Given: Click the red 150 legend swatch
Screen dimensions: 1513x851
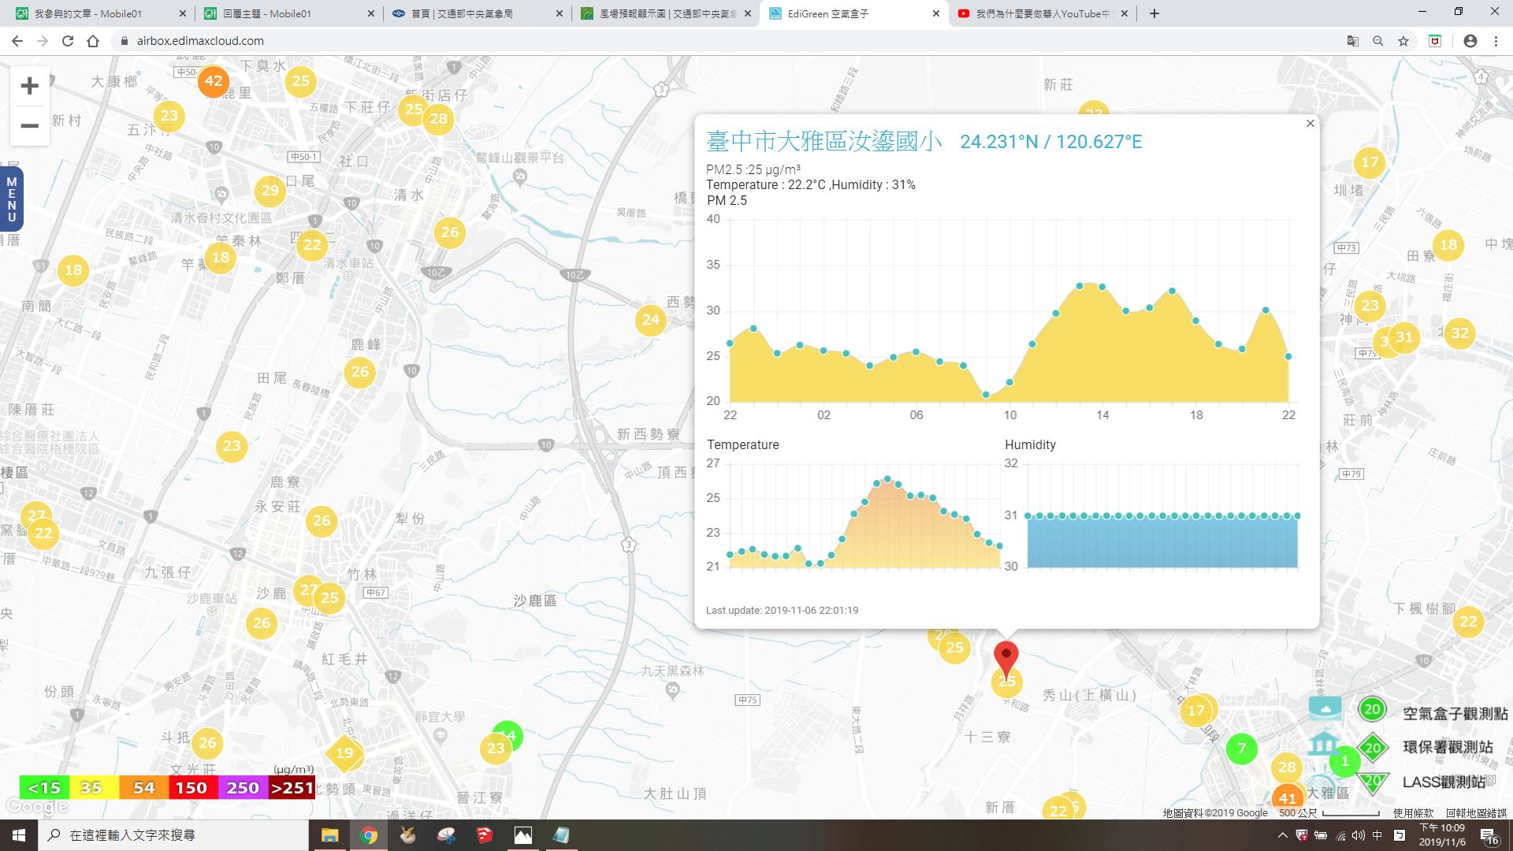Looking at the screenshot, I should [191, 788].
